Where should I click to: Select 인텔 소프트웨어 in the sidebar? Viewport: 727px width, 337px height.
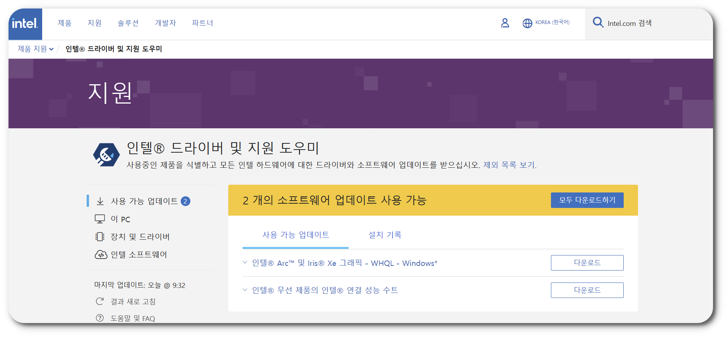(x=139, y=255)
